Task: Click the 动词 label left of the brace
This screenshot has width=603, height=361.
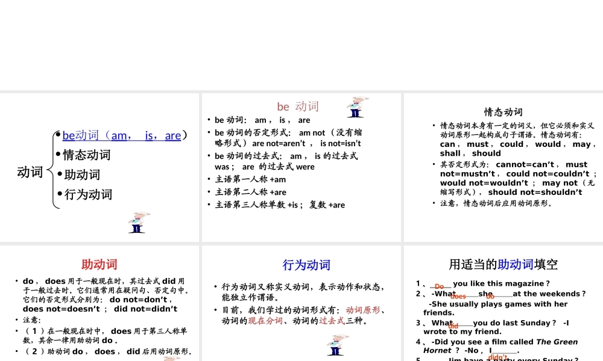Action: click(30, 172)
